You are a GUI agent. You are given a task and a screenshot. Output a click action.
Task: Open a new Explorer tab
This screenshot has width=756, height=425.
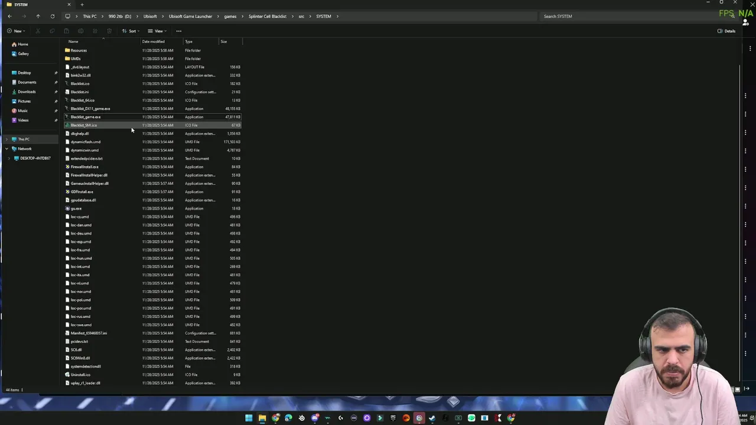[82, 4]
